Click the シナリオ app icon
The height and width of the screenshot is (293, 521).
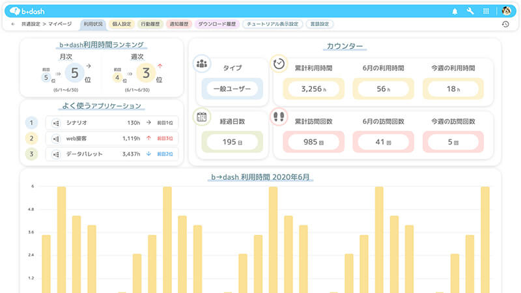pyautogui.click(x=56, y=123)
